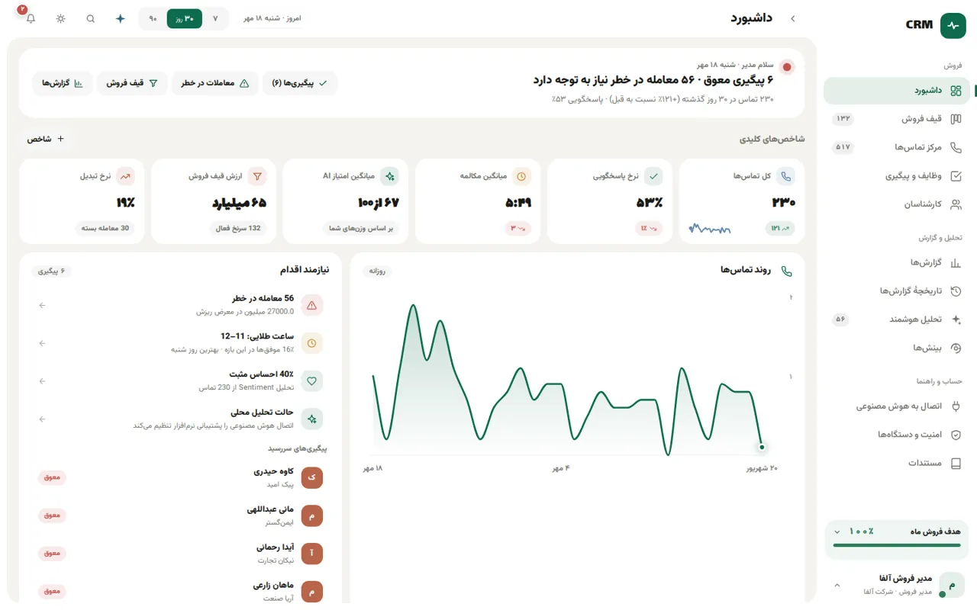Click معوق badge for کاوه حیدری
Viewport: 977px width, 610px height.
tap(53, 477)
